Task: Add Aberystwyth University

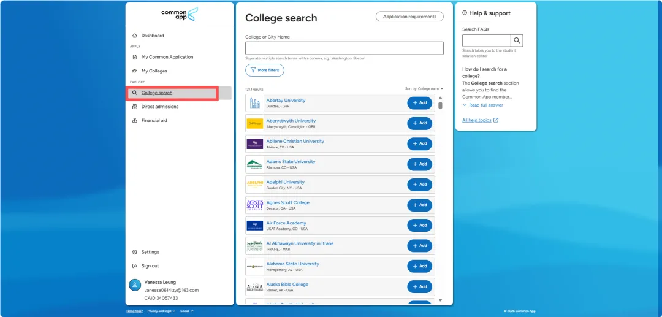Action: pos(420,123)
